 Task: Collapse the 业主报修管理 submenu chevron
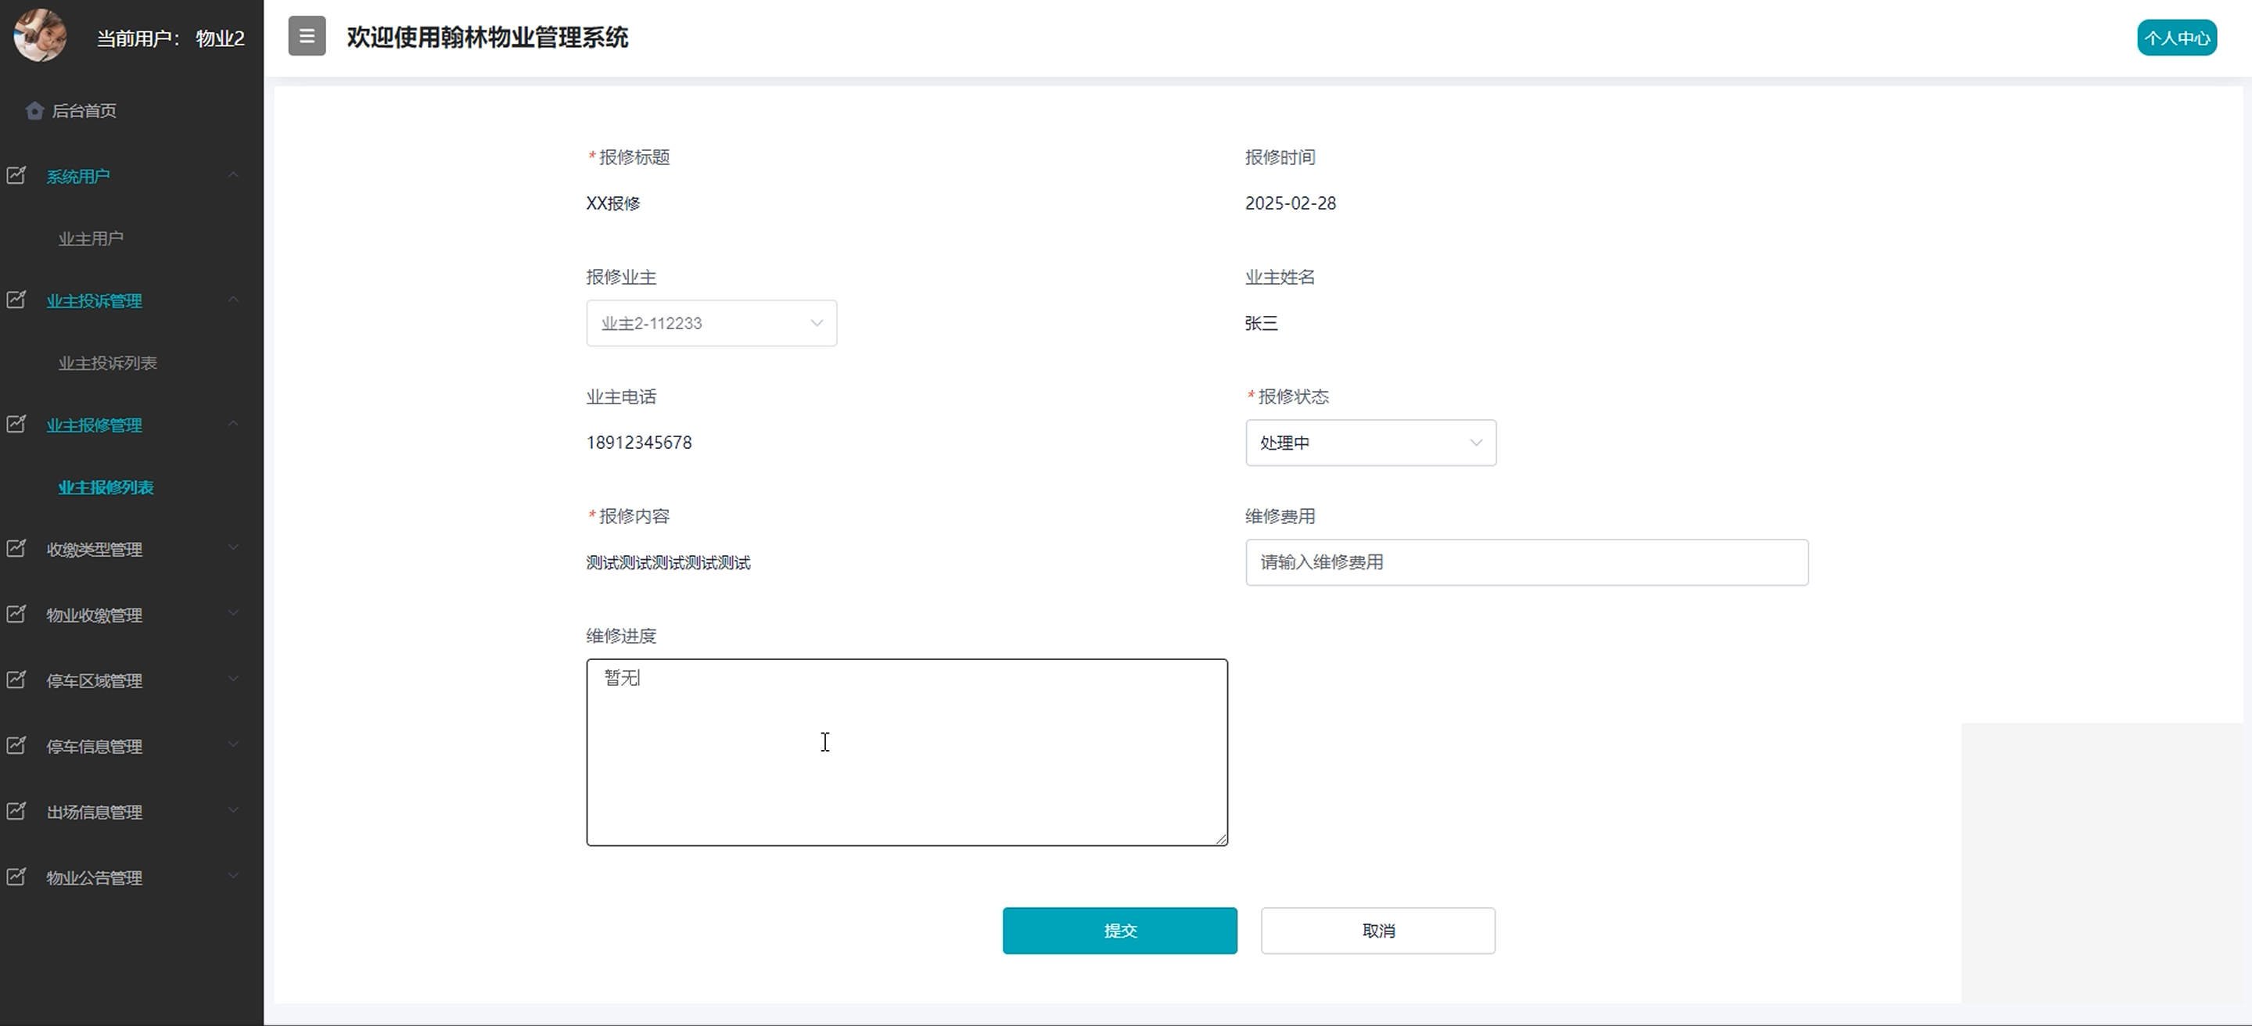click(x=233, y=424)
